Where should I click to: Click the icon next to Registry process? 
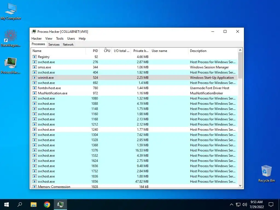pos(35,57)
